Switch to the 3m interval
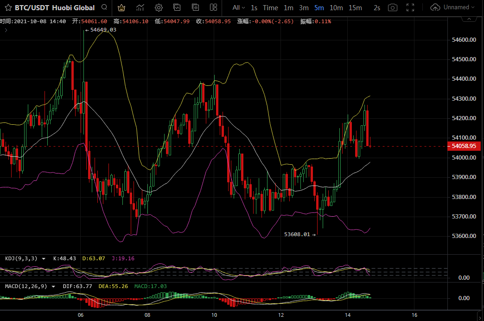Viewport: 484px width, 321px height. coord(304,8)
